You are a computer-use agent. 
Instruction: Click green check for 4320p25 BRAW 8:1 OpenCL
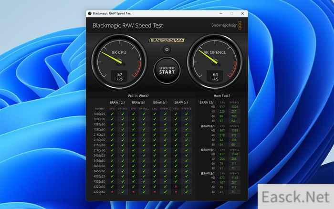[x=144, y=176]
